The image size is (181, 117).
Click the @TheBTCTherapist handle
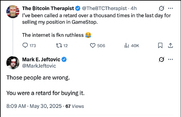click(x=104, y=8)
